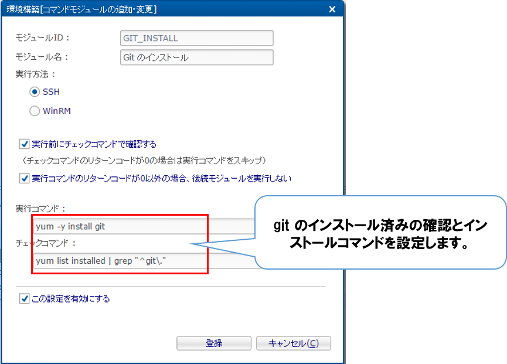The width and height of the screenshot is (507, 364).
Task: Toggle この設定を有効にする checkbox
Action: (24, 298)
